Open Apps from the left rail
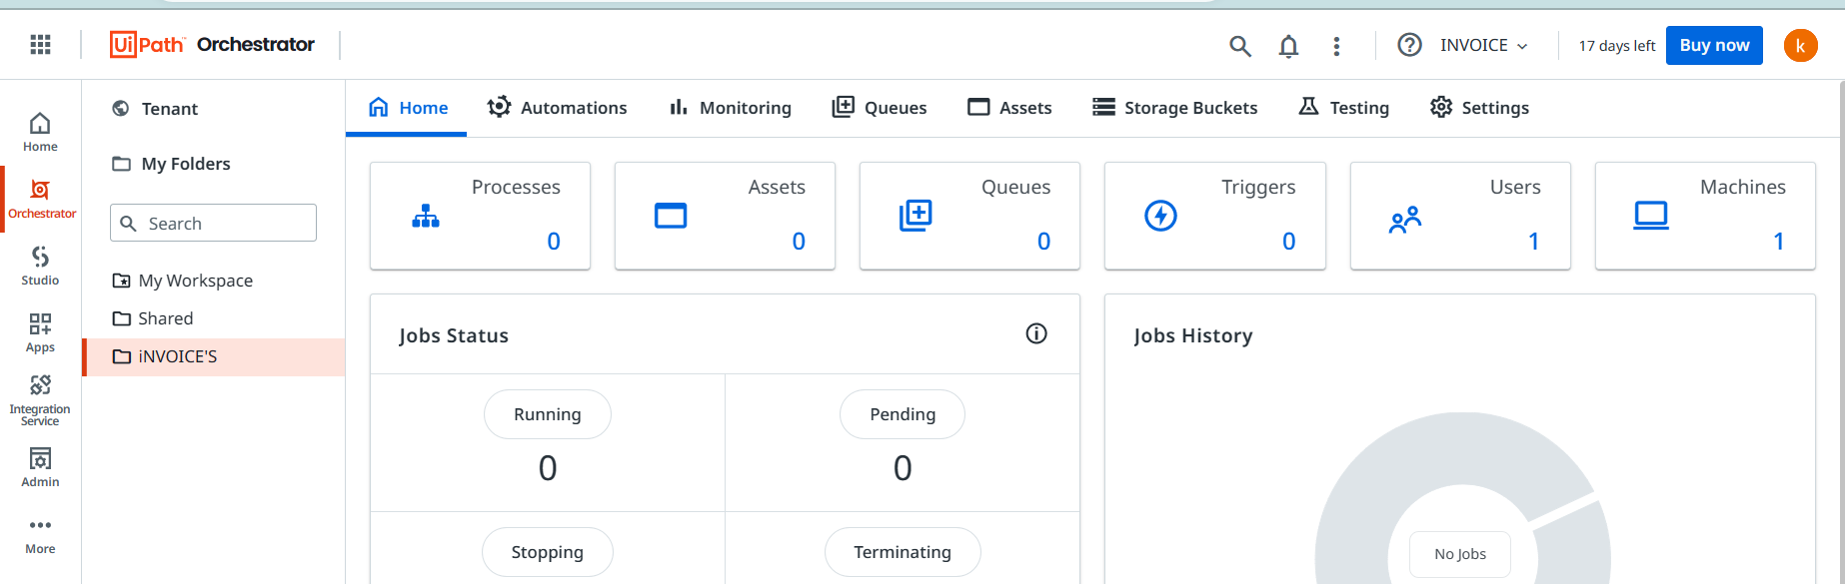The image size is (1845, 584). (x=40, y=333)
